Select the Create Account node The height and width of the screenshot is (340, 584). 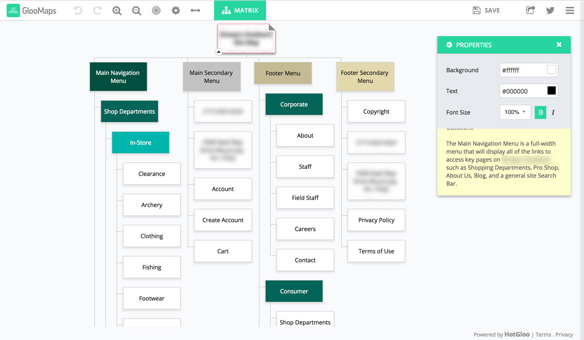(x=223, y=220)
